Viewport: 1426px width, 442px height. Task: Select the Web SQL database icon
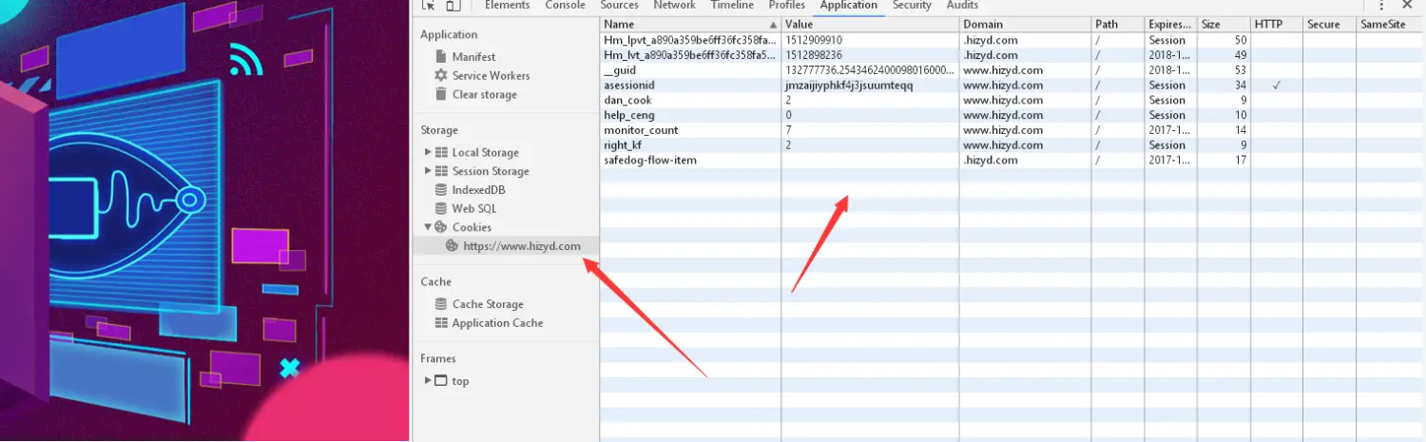point(441,208)
